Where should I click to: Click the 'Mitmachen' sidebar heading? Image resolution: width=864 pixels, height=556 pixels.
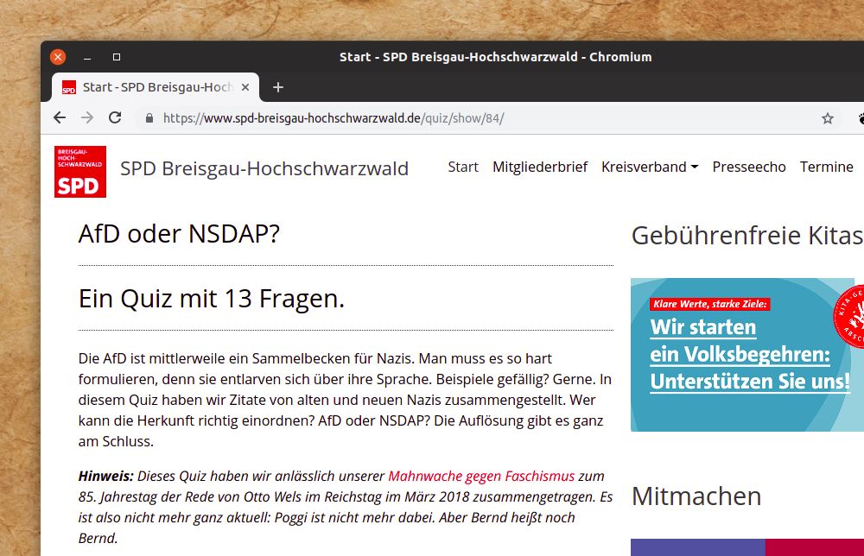pos(696,496)
